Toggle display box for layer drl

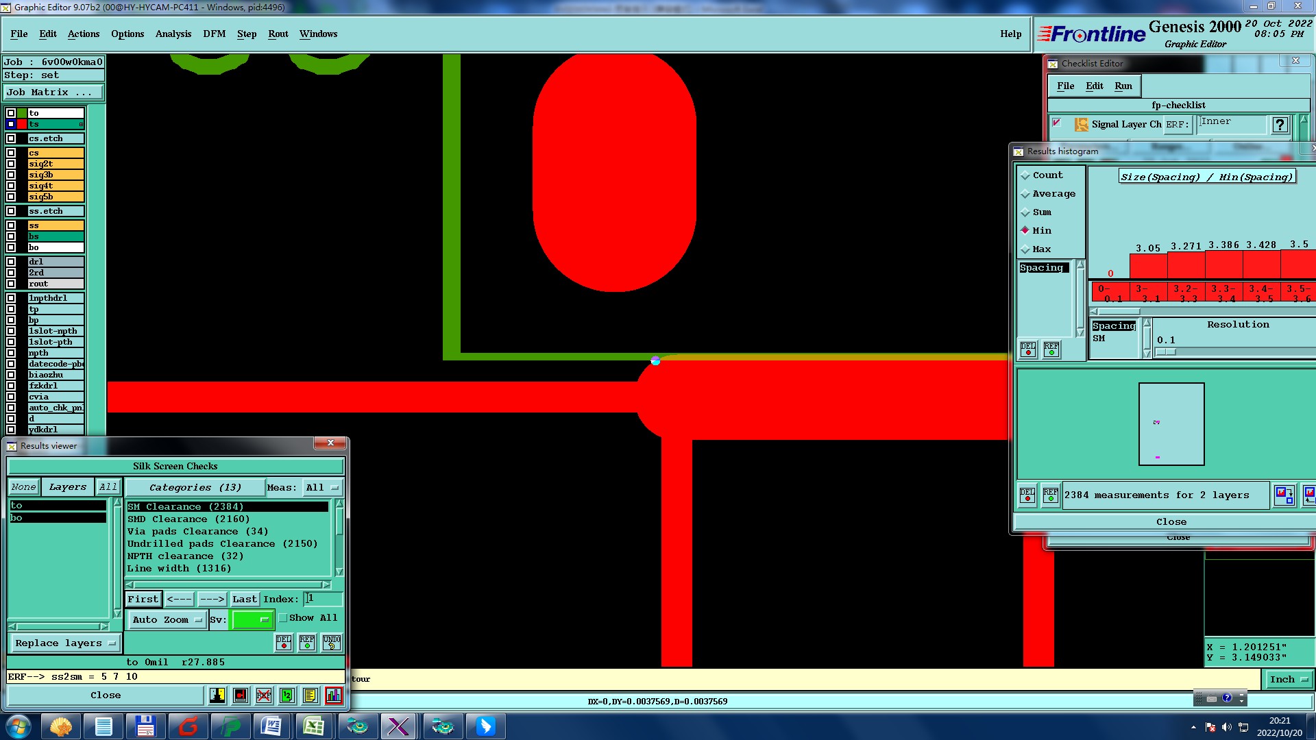click(11, 262)
